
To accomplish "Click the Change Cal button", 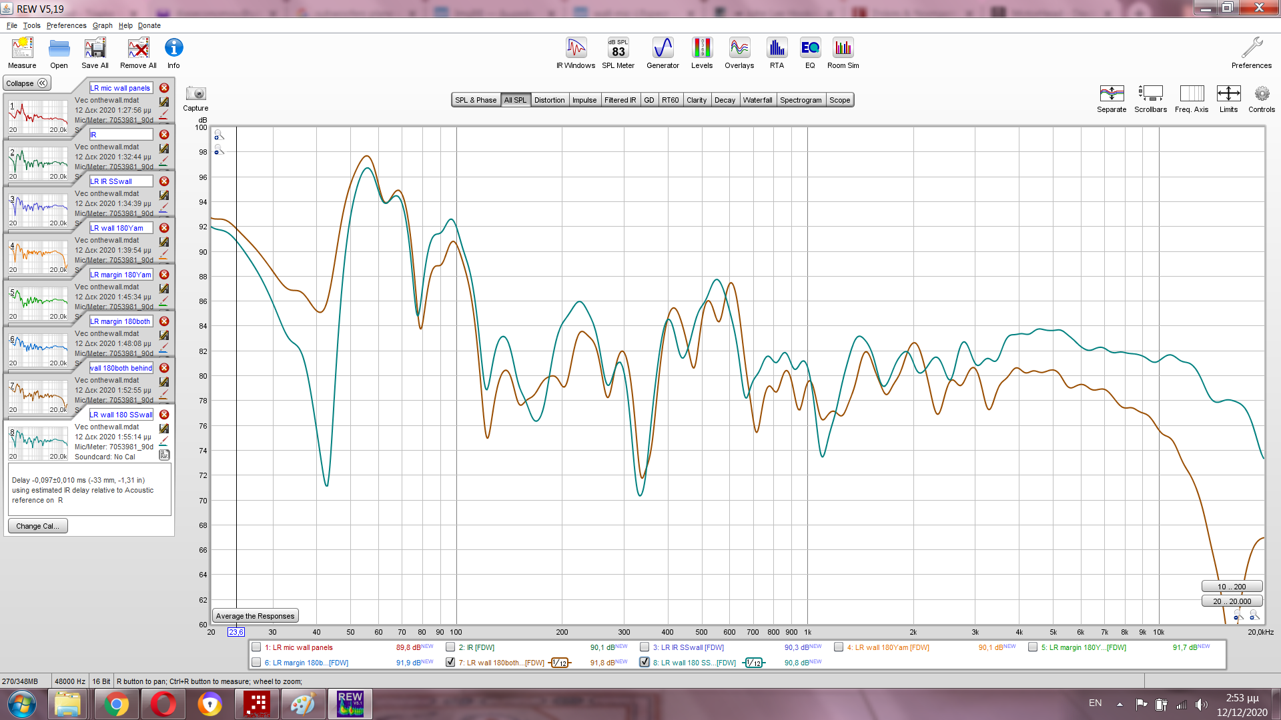I will pos(37,526).
